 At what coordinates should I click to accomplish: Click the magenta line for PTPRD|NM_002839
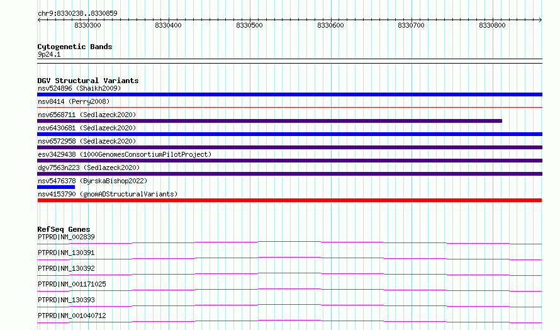click(289, 243)
